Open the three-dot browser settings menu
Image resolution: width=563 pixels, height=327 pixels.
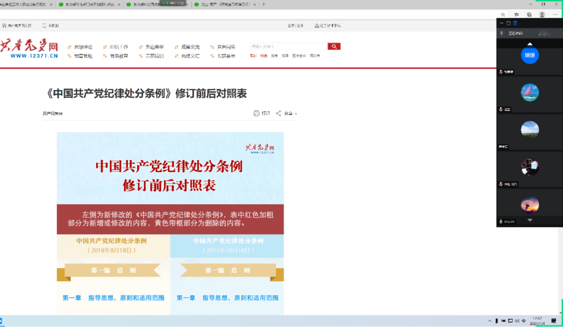click(555, 14)
